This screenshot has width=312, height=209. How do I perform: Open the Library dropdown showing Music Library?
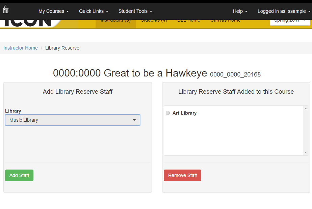[x=73, y=120]
